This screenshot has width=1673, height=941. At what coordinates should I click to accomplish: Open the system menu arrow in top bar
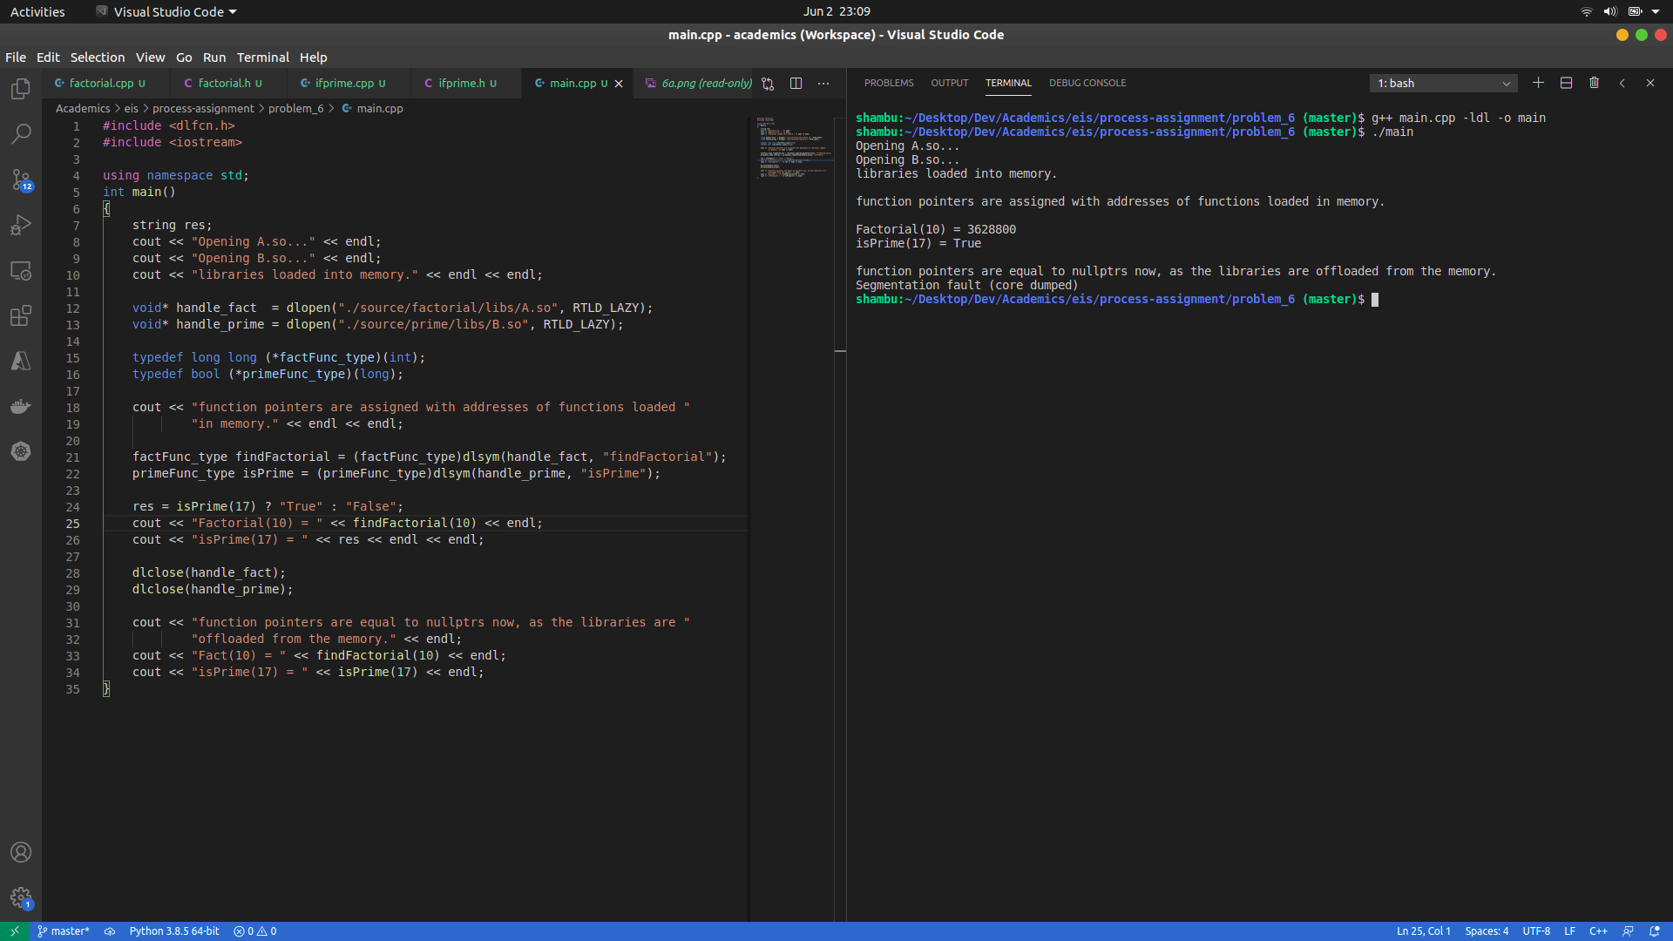coord(1656,12)
